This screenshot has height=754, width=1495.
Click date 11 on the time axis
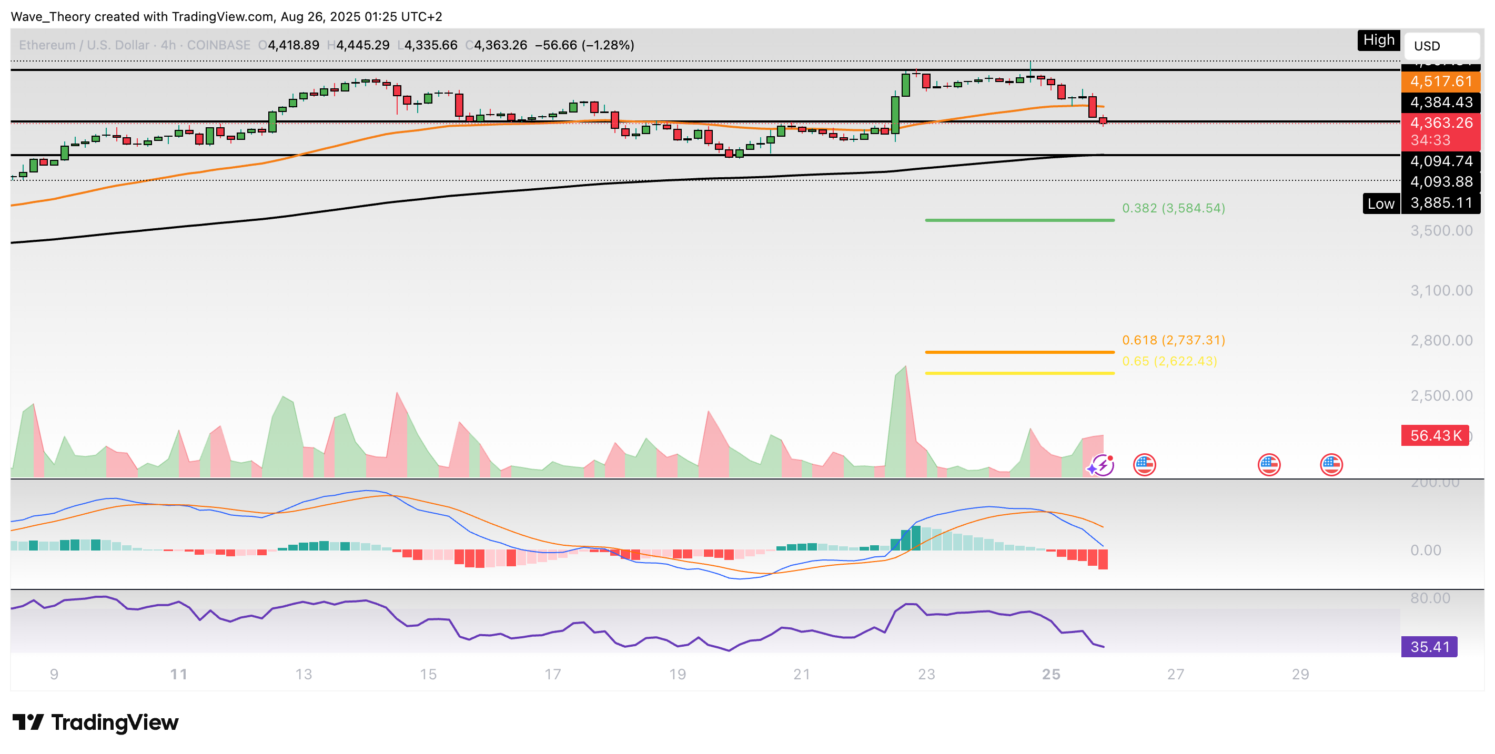[x=178, y=674]
